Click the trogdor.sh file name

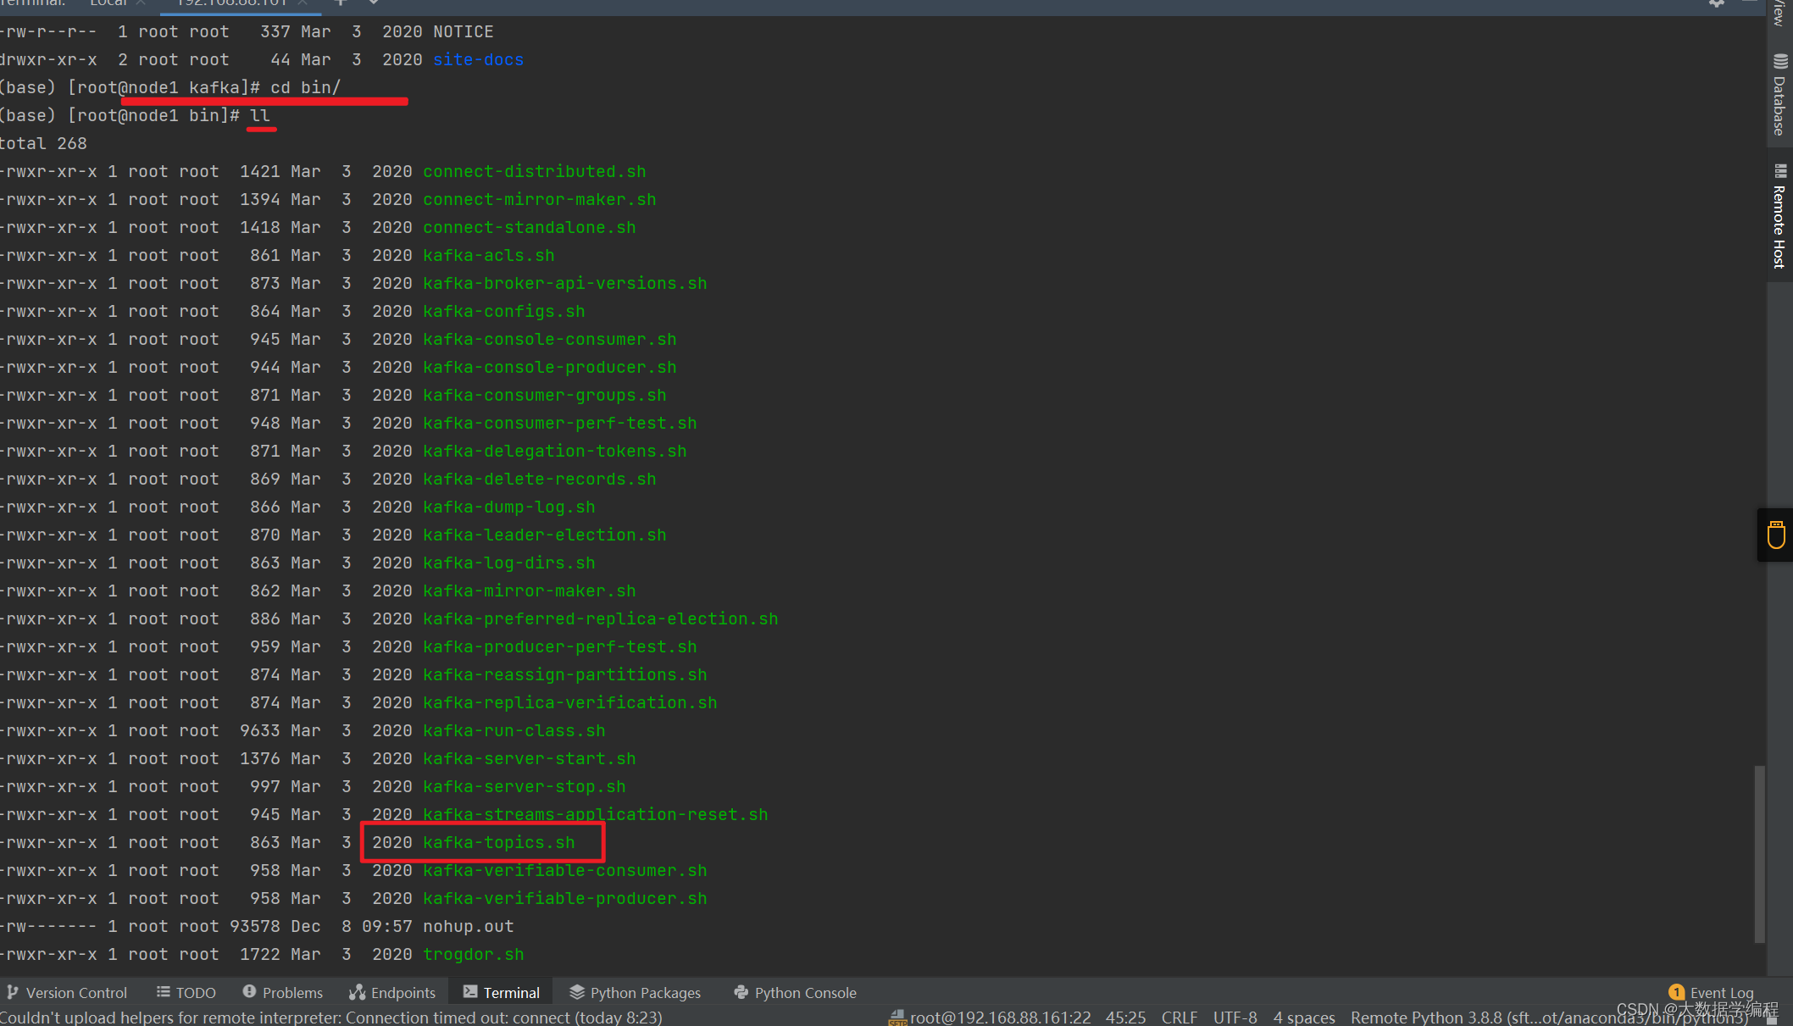point(474,954)
